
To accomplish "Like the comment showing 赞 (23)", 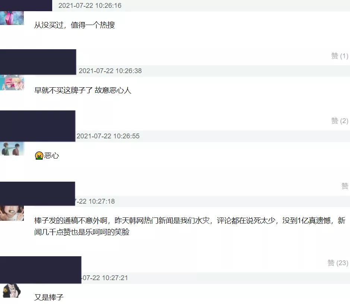I will (338, 263).
